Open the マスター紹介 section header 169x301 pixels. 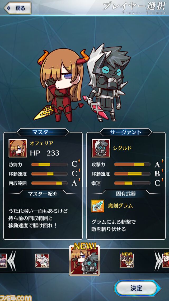43,194
